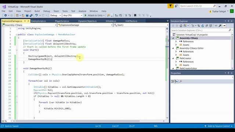Click the Tushar Sehgal account name
This screenshot has width=235, height=132.
click(x=219, y=11)
